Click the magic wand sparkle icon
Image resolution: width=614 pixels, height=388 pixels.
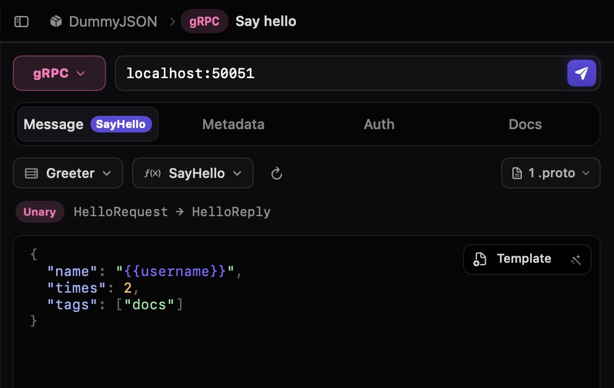coord(576,259)
